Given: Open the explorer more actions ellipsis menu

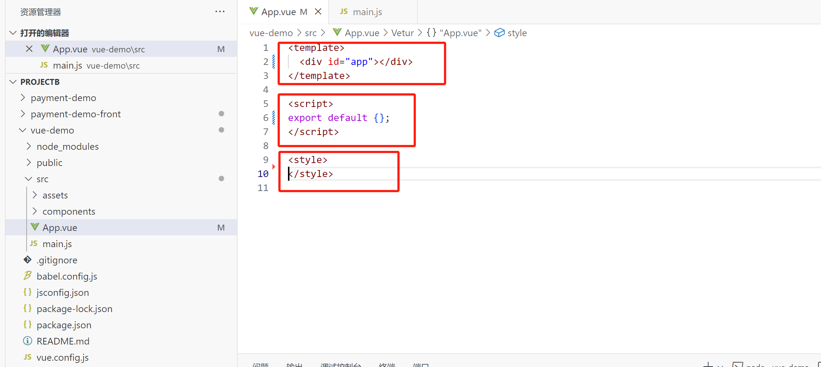Looking at the screenshot, I should (220, 12).
